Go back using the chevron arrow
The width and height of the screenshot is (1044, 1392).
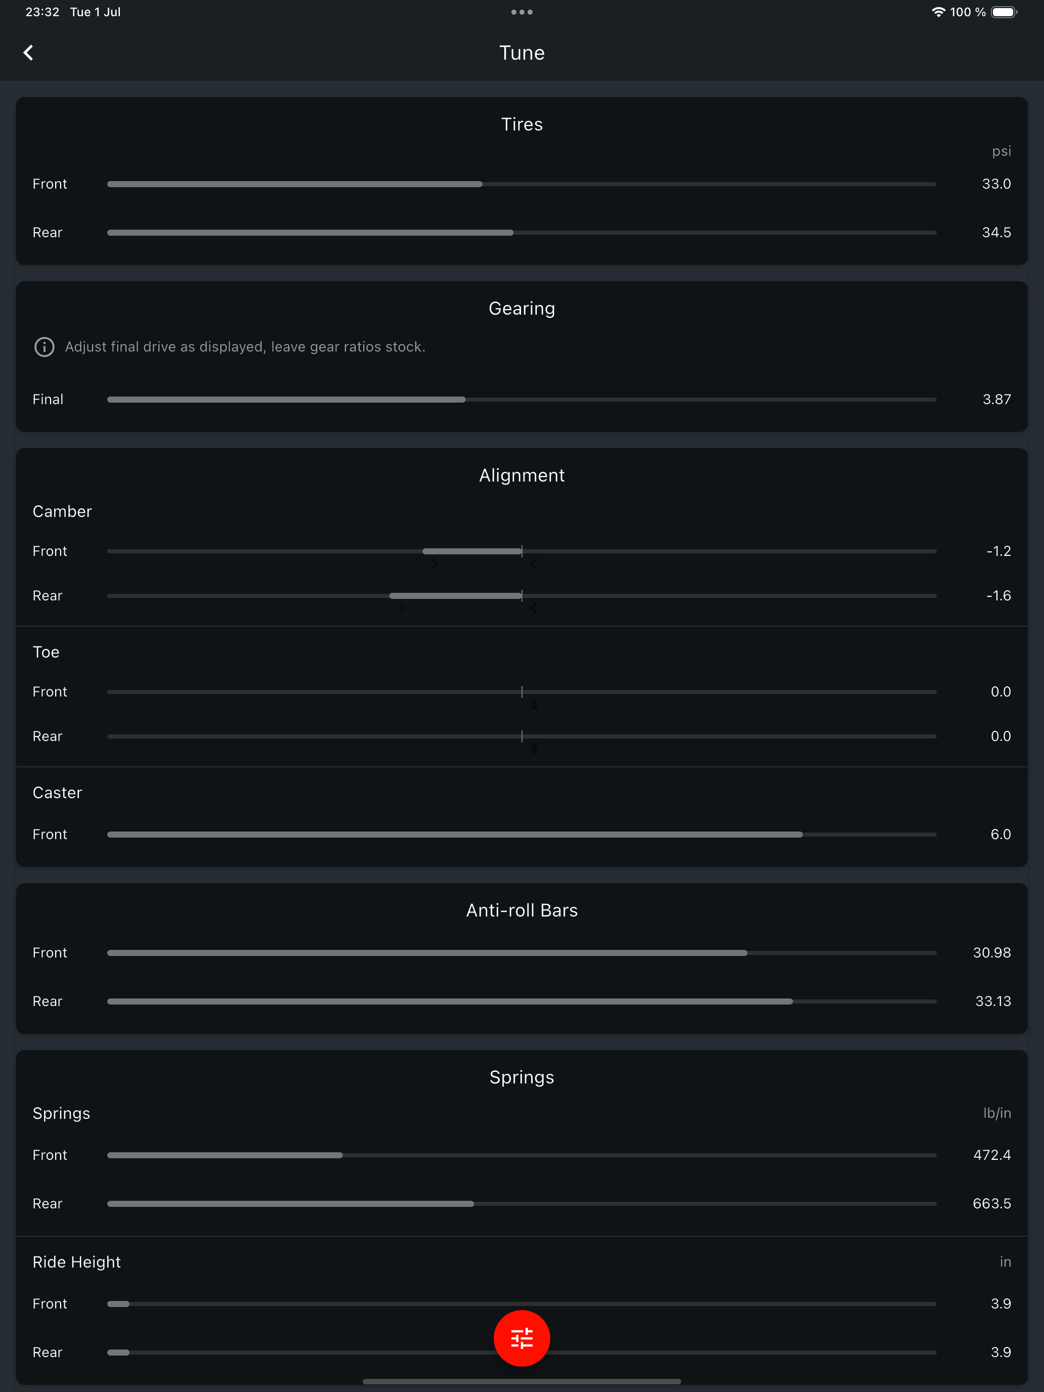point(28,53)
